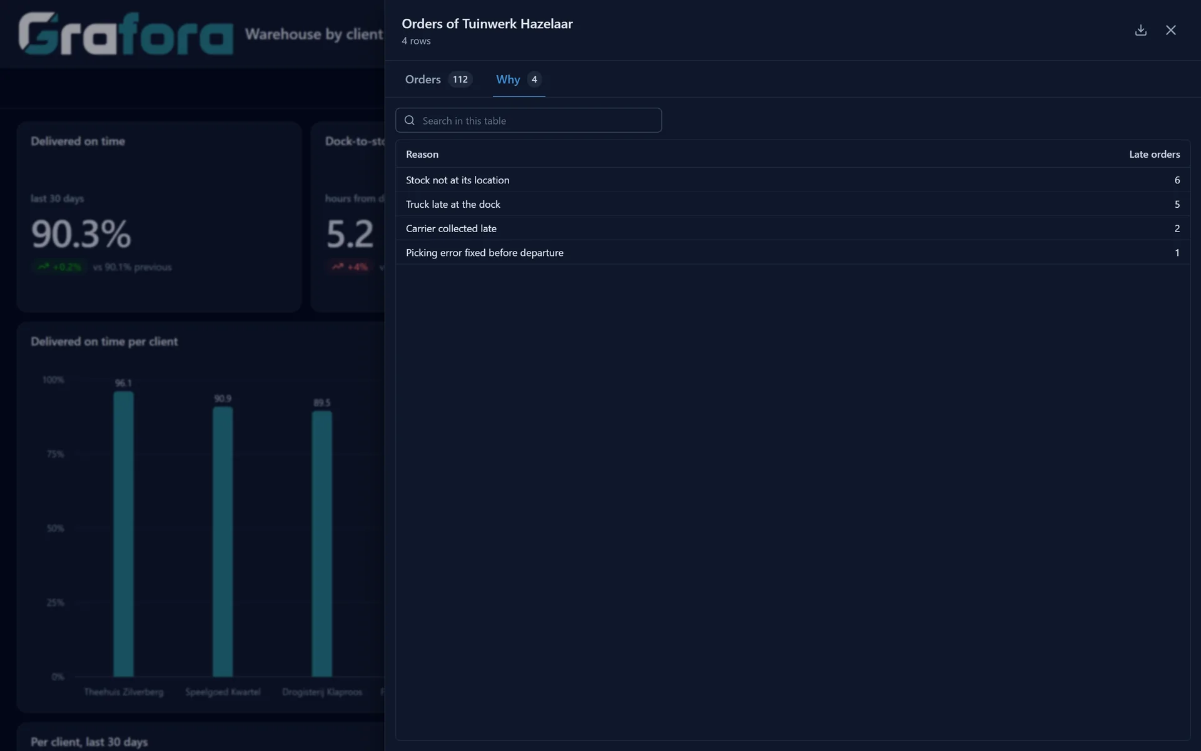
Task: Click the 112 count badge on Orders
Action: click(460, 79)
